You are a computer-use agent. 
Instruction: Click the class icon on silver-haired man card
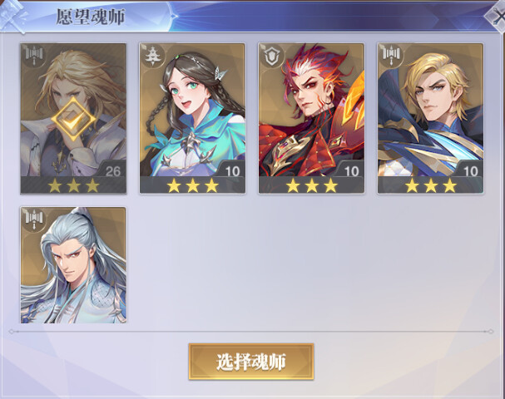pos(34,219)
